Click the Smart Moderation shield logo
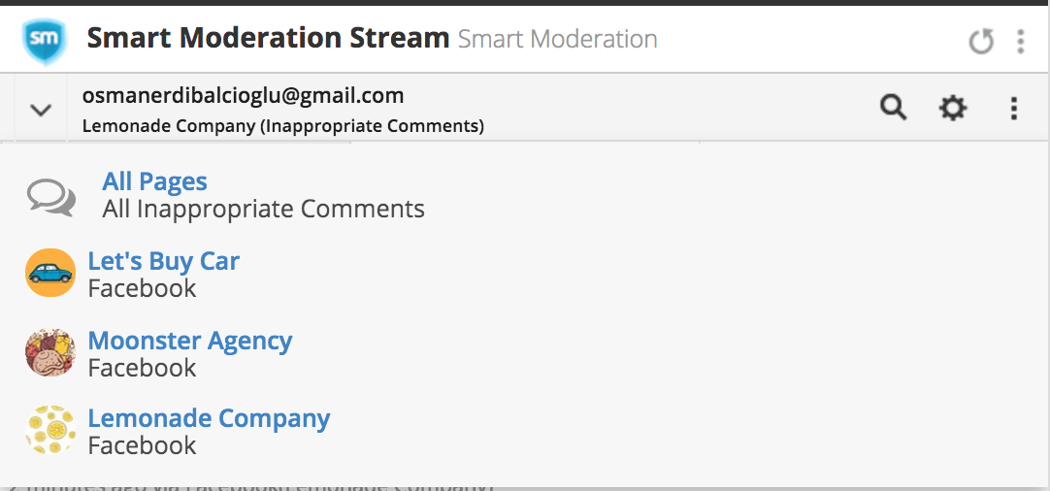Screen dimensions: 1050x491 pyautogui.click(x=44, y=41)
